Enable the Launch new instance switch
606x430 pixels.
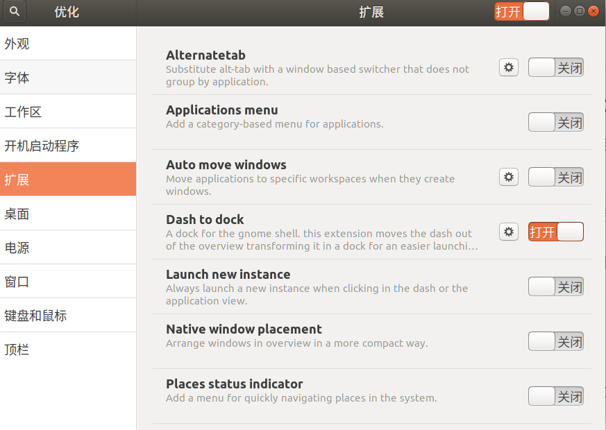(555, 287)
